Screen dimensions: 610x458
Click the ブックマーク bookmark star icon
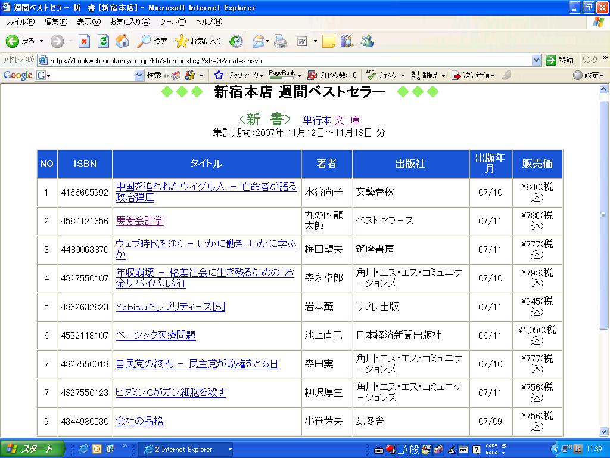point(219,75)
